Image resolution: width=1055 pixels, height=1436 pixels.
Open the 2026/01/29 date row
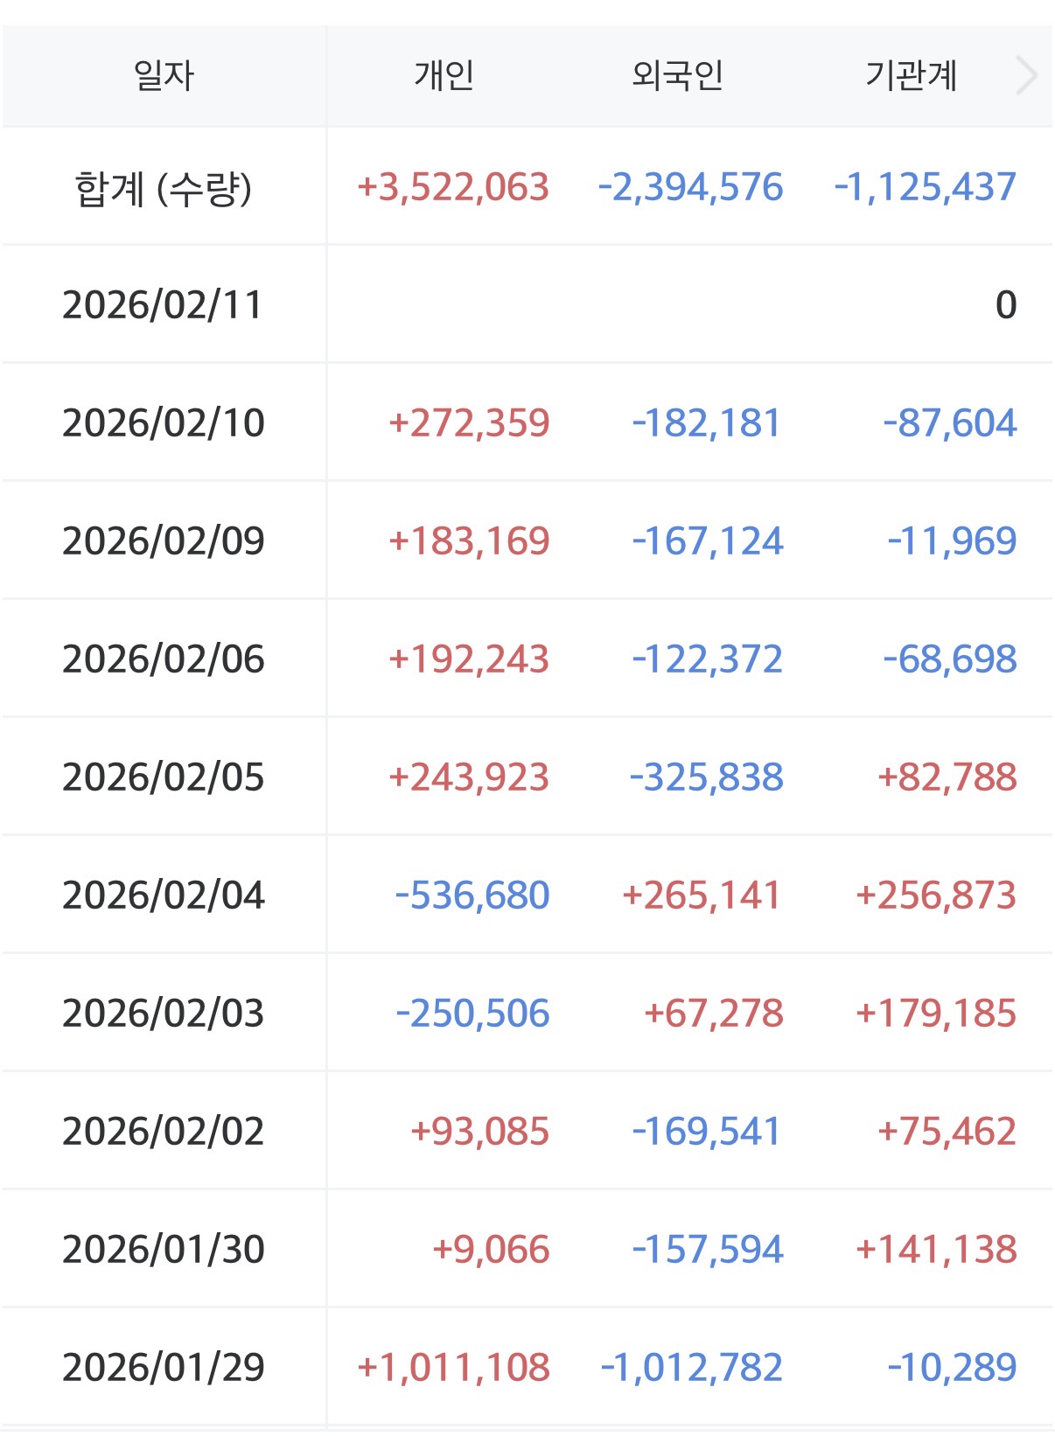(164, 1368)
